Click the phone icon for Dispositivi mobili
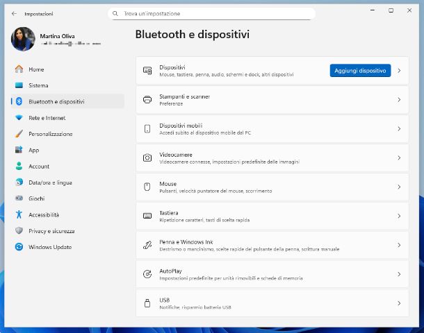This screenshot has width=424, height=333. (x=147, y=129)
